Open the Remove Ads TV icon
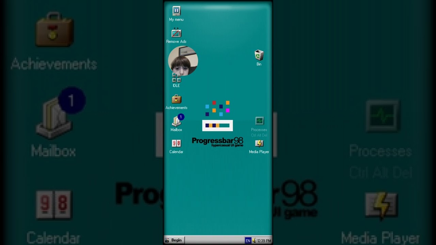 click(176, 33)
